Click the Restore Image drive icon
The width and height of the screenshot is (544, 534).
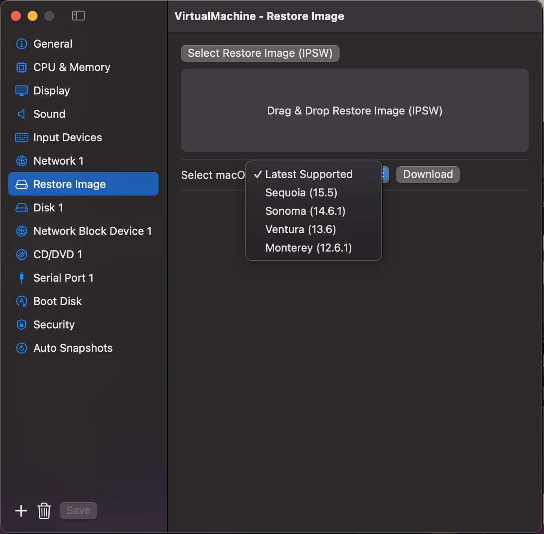22,184
